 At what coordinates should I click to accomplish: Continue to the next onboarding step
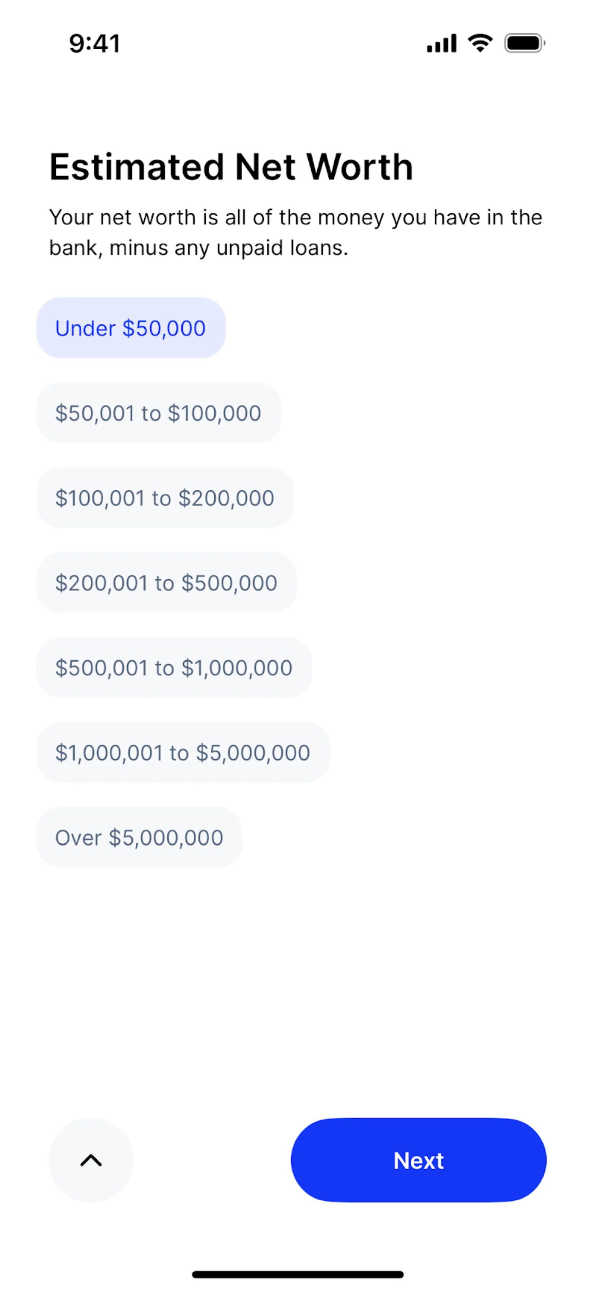coord(418,1160)
